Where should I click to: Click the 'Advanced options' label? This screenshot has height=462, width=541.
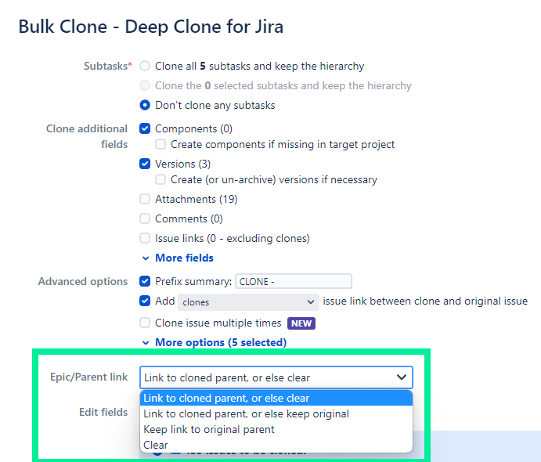83,281
